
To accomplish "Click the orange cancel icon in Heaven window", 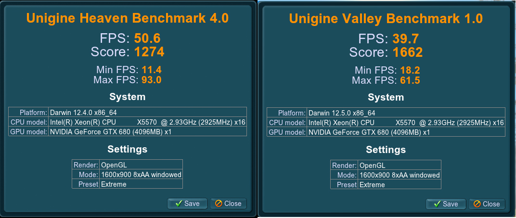I will click(219, 204).
